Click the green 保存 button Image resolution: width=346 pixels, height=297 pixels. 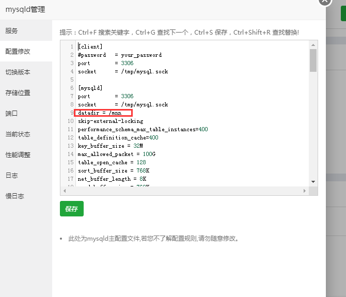point(72,209)
